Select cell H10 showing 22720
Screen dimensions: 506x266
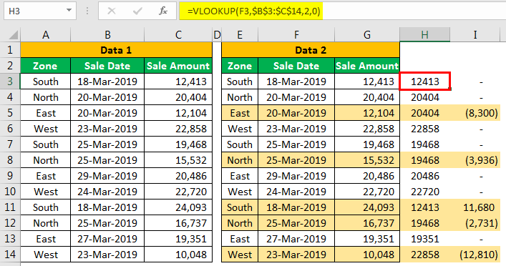424,192
